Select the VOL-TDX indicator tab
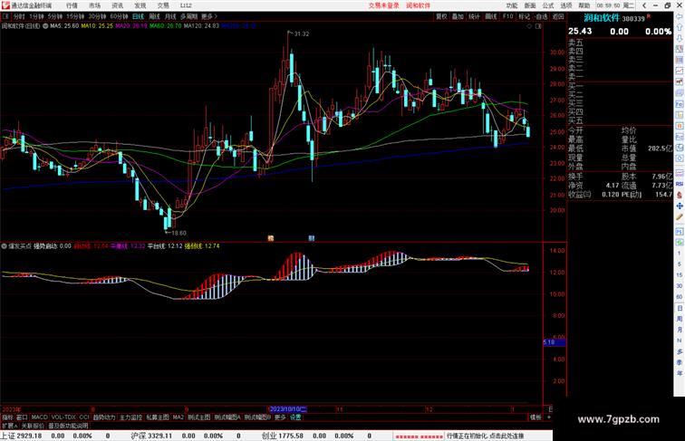The height and width of the screenshot is (441, 685). click(63, 417)
